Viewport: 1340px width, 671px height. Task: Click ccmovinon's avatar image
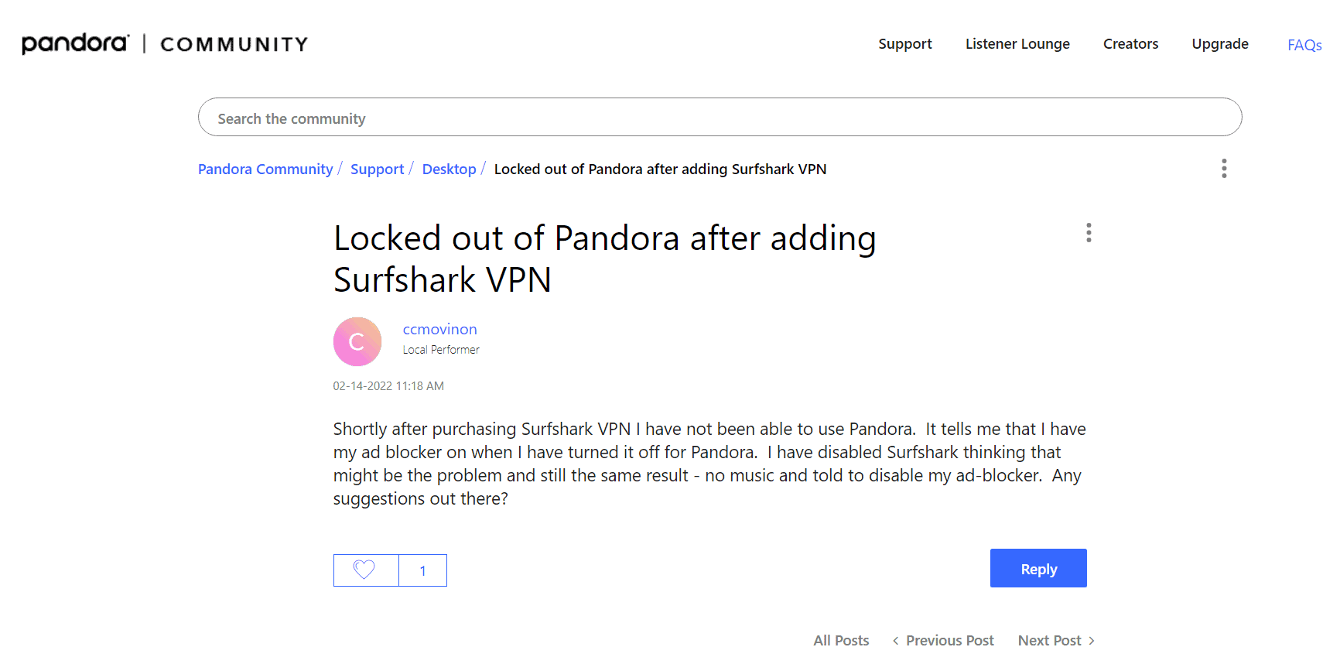click(x=357, y=341)
